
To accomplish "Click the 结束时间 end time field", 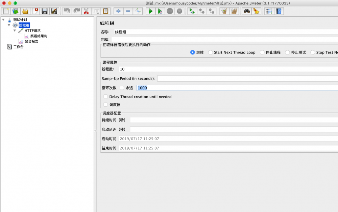I will 228,148.
